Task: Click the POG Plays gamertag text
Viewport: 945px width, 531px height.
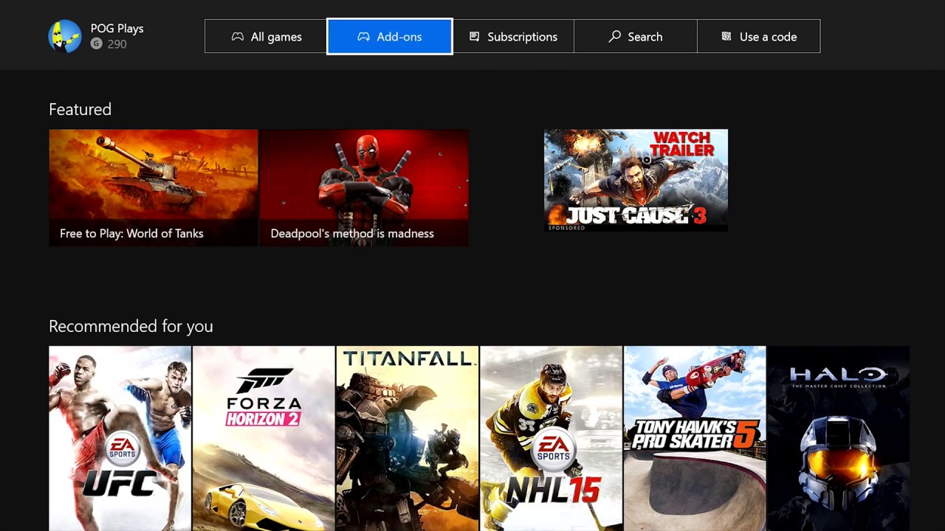Action: pyautogui.click(x=117, y=28)
